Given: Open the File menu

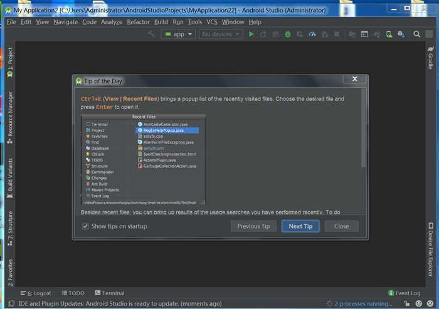Looking at the screenshot, I should [x=11, y=22].
